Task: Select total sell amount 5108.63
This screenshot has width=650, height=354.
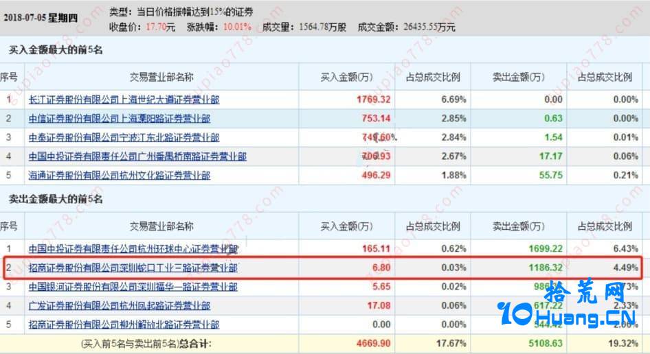Action: tap(546, 344)
